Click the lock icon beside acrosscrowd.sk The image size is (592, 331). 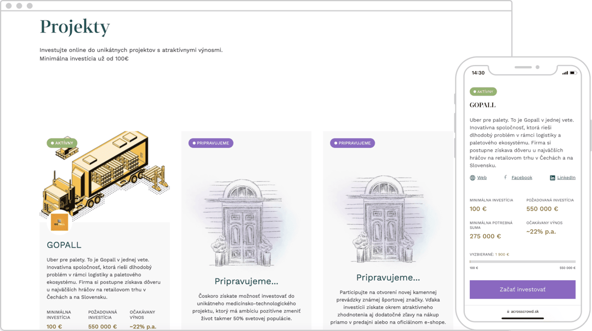click(508, 311)
